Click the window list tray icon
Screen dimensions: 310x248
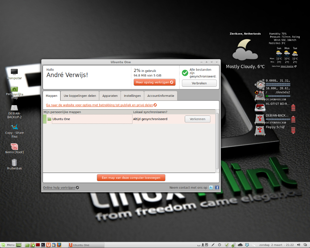pos(305,245)
